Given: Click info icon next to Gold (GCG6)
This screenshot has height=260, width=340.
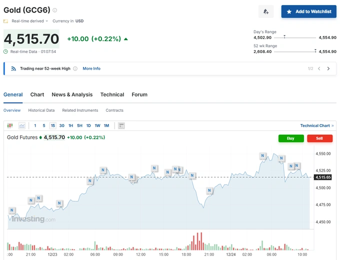Looking at the screenshot, I should tap(55, 10).
